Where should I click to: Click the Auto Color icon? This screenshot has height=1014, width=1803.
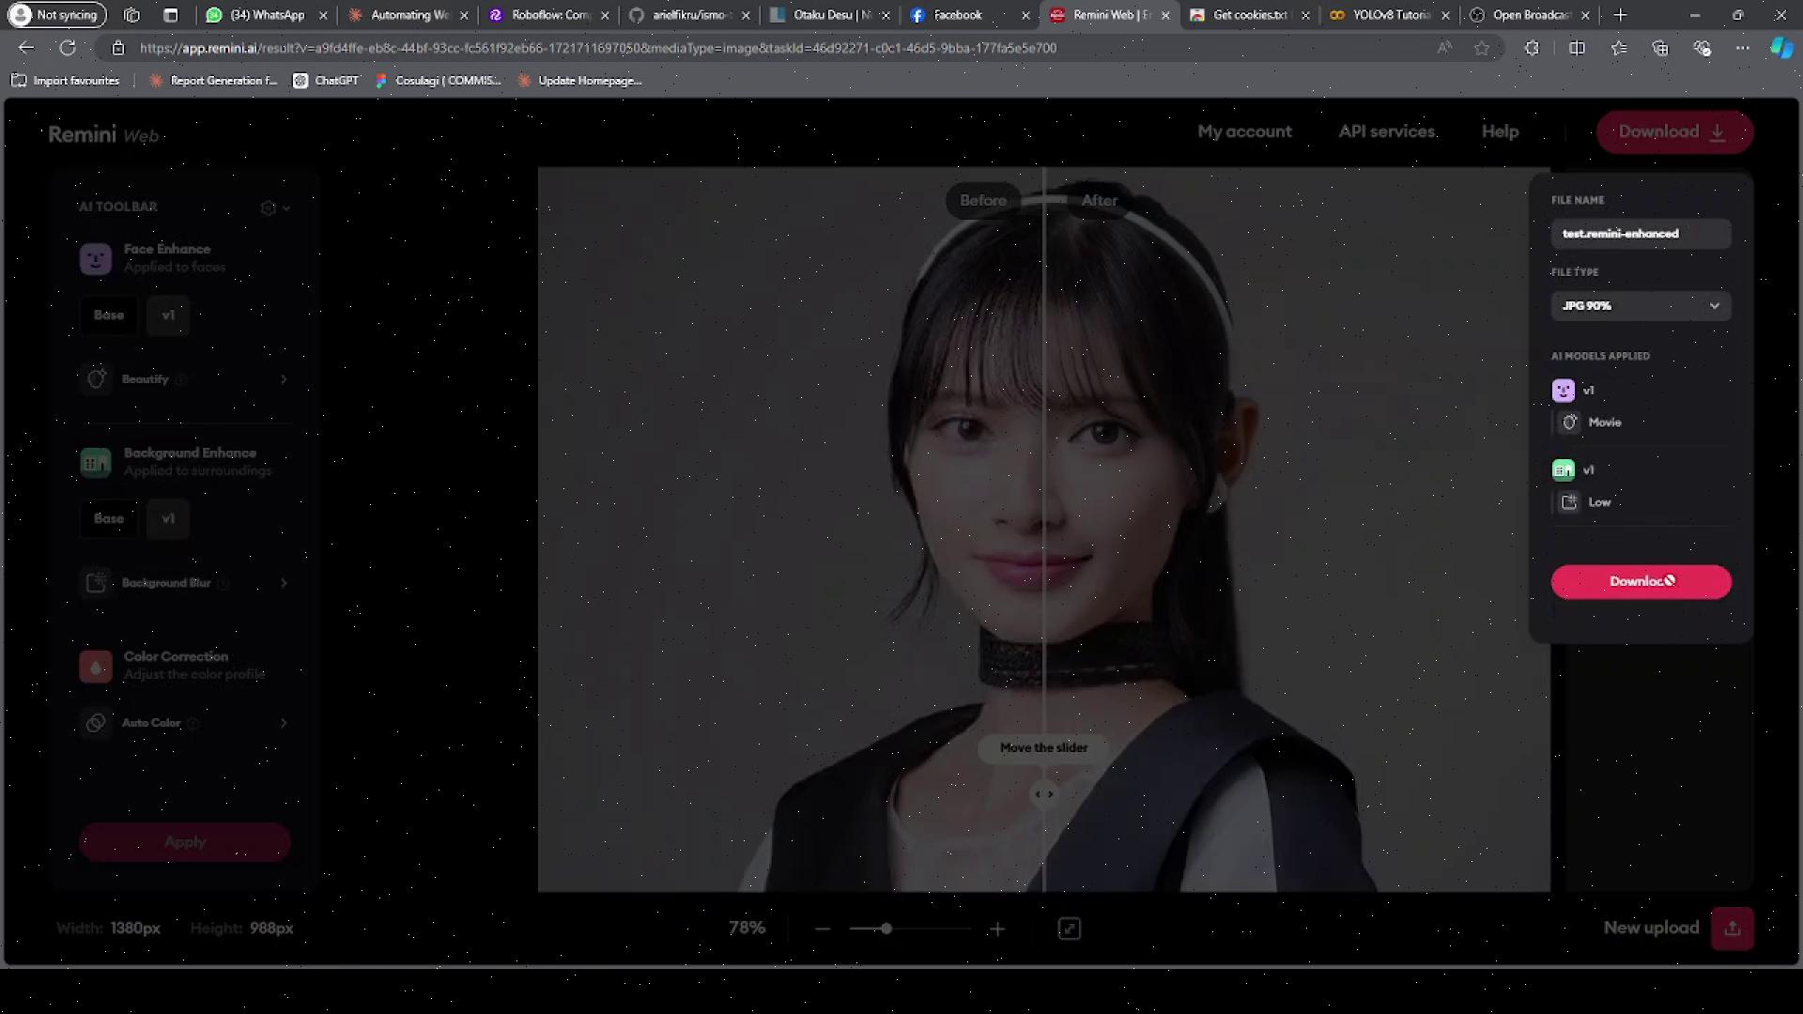[97, 723]
